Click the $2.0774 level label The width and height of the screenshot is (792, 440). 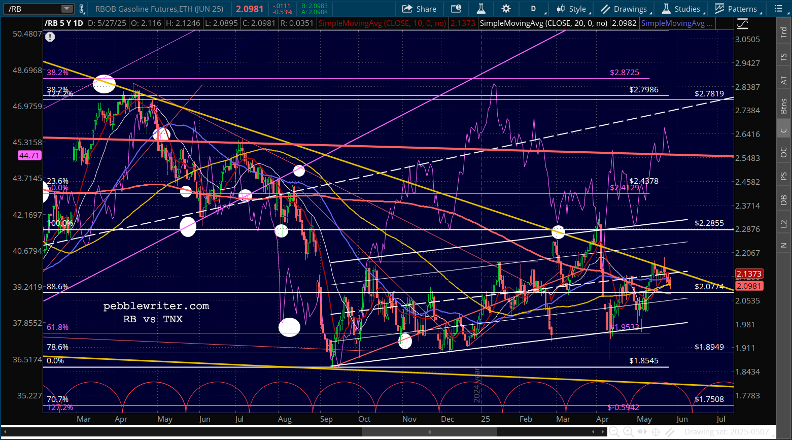pos(709,287)
